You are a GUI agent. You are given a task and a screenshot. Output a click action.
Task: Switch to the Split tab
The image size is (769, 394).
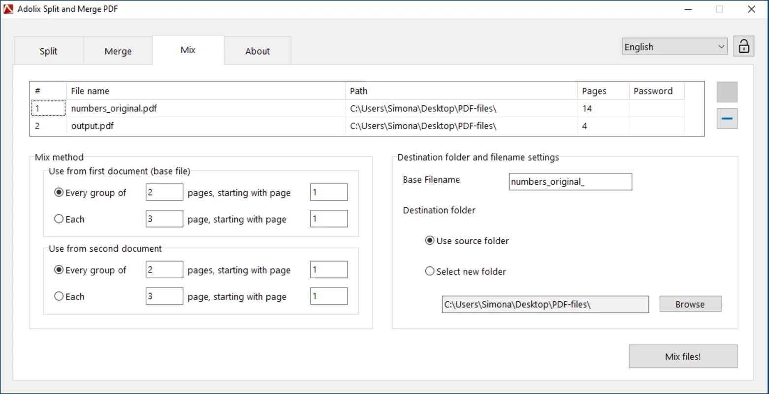(x=48, y=51)
